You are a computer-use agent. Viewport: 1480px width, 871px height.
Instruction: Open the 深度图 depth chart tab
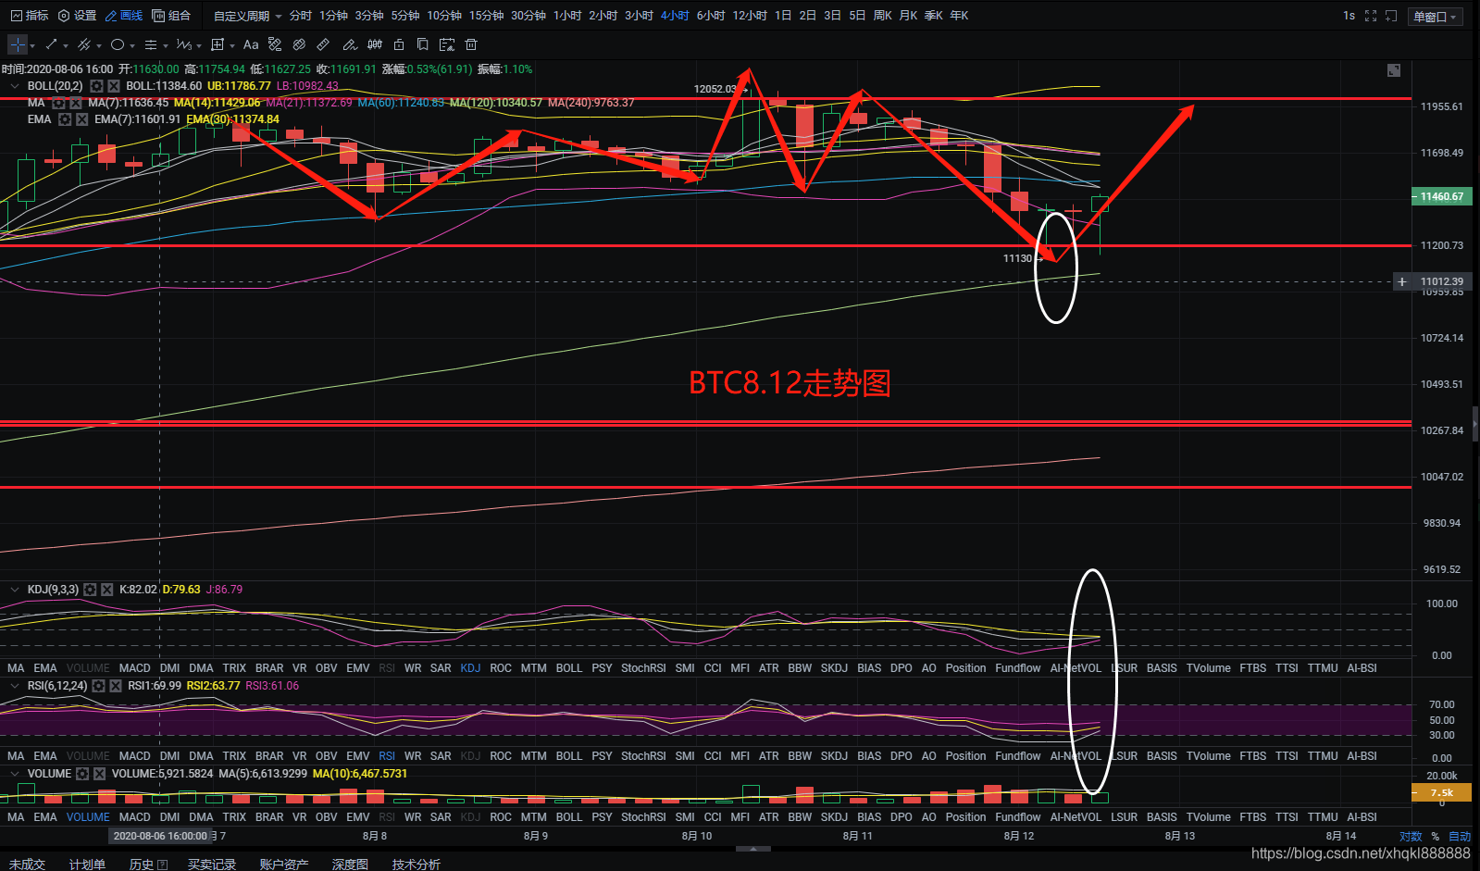pos(350,864)
